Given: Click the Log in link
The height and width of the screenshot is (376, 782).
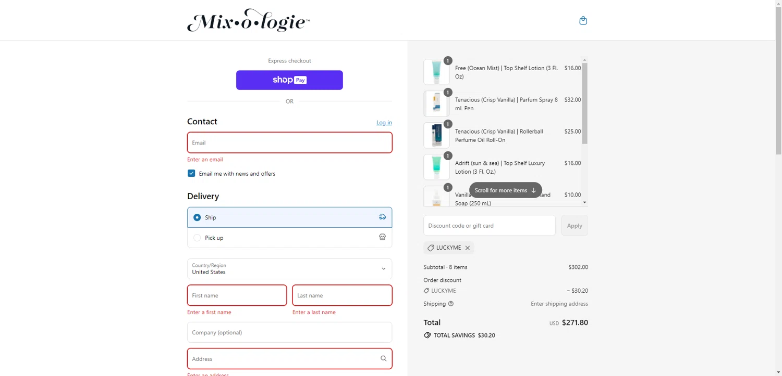Looking at the screenshot, I should pyautogui.click(x=384, y=123).
